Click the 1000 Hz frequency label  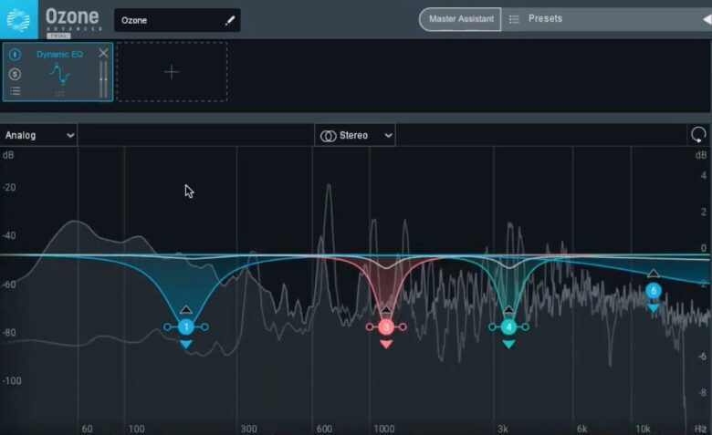(383, 429)
